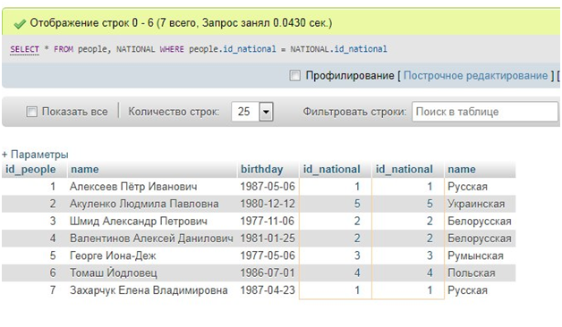The image size is (562, 327).
Task: Select cell Георге Иона-Деж
Action: click(x=113, y=256)
